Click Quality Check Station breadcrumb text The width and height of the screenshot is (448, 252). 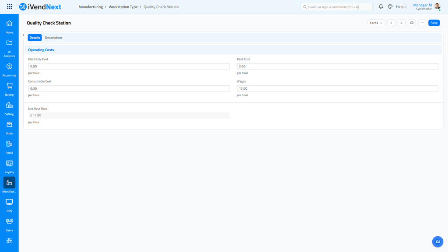[x=161, y=7]
